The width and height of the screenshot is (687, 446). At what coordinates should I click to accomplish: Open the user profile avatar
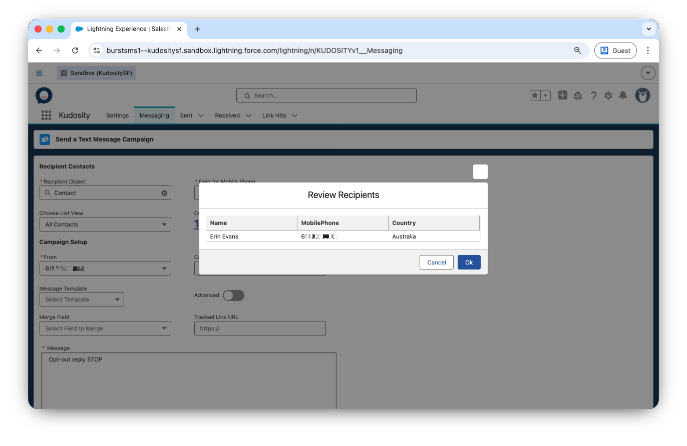(642, 95)
